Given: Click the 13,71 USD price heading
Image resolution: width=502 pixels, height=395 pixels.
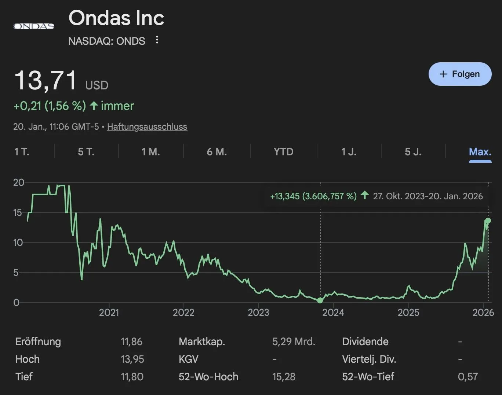Looking at the screenshot, I should (46, 81).
